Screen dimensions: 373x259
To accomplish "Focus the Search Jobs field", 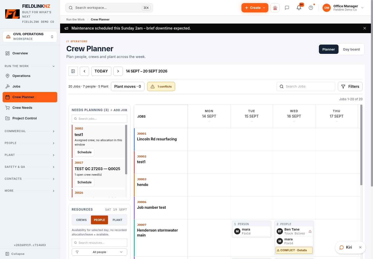I will 306,87.
